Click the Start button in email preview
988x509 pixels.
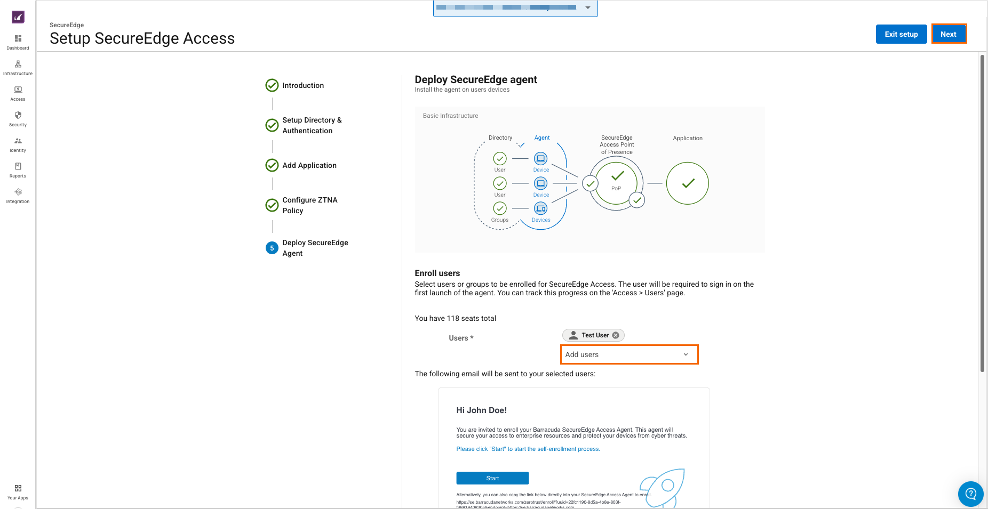[x=492, y=478]
